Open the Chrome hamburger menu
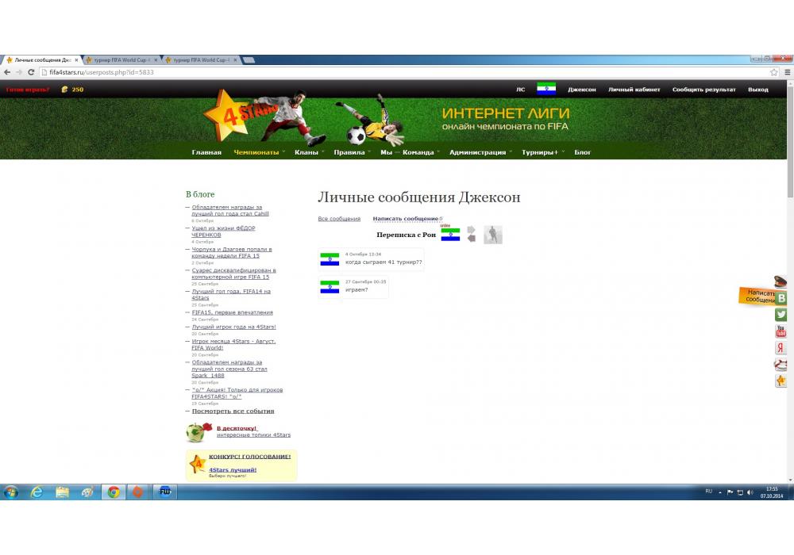The width and height of the screenshot is (794, 555). 786,72
